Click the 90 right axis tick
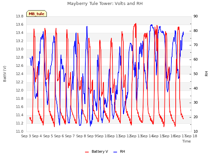Screen dimensions: 211x158 click(x=196, y=16)
